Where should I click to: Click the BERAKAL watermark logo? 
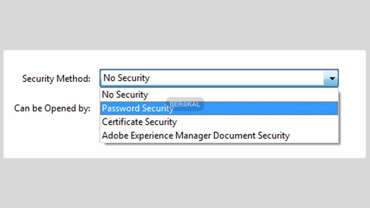pos(185,104)
